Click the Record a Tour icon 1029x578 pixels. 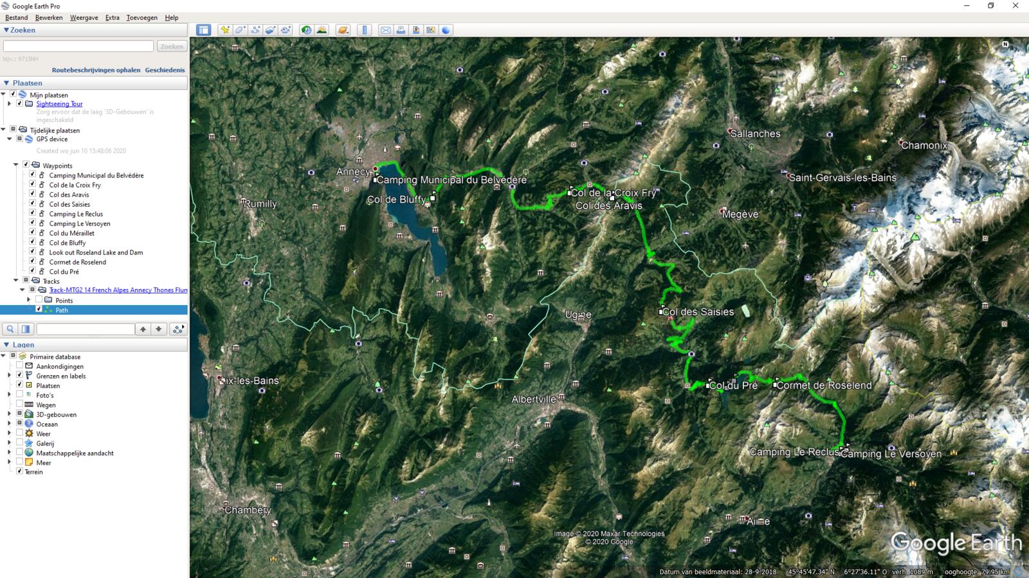pyautogui.click(x=286, y=30)
